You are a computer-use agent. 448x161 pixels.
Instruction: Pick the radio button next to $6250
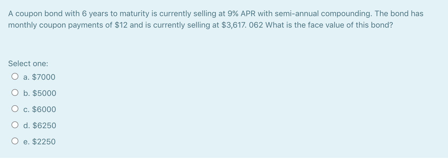[15, 125]
